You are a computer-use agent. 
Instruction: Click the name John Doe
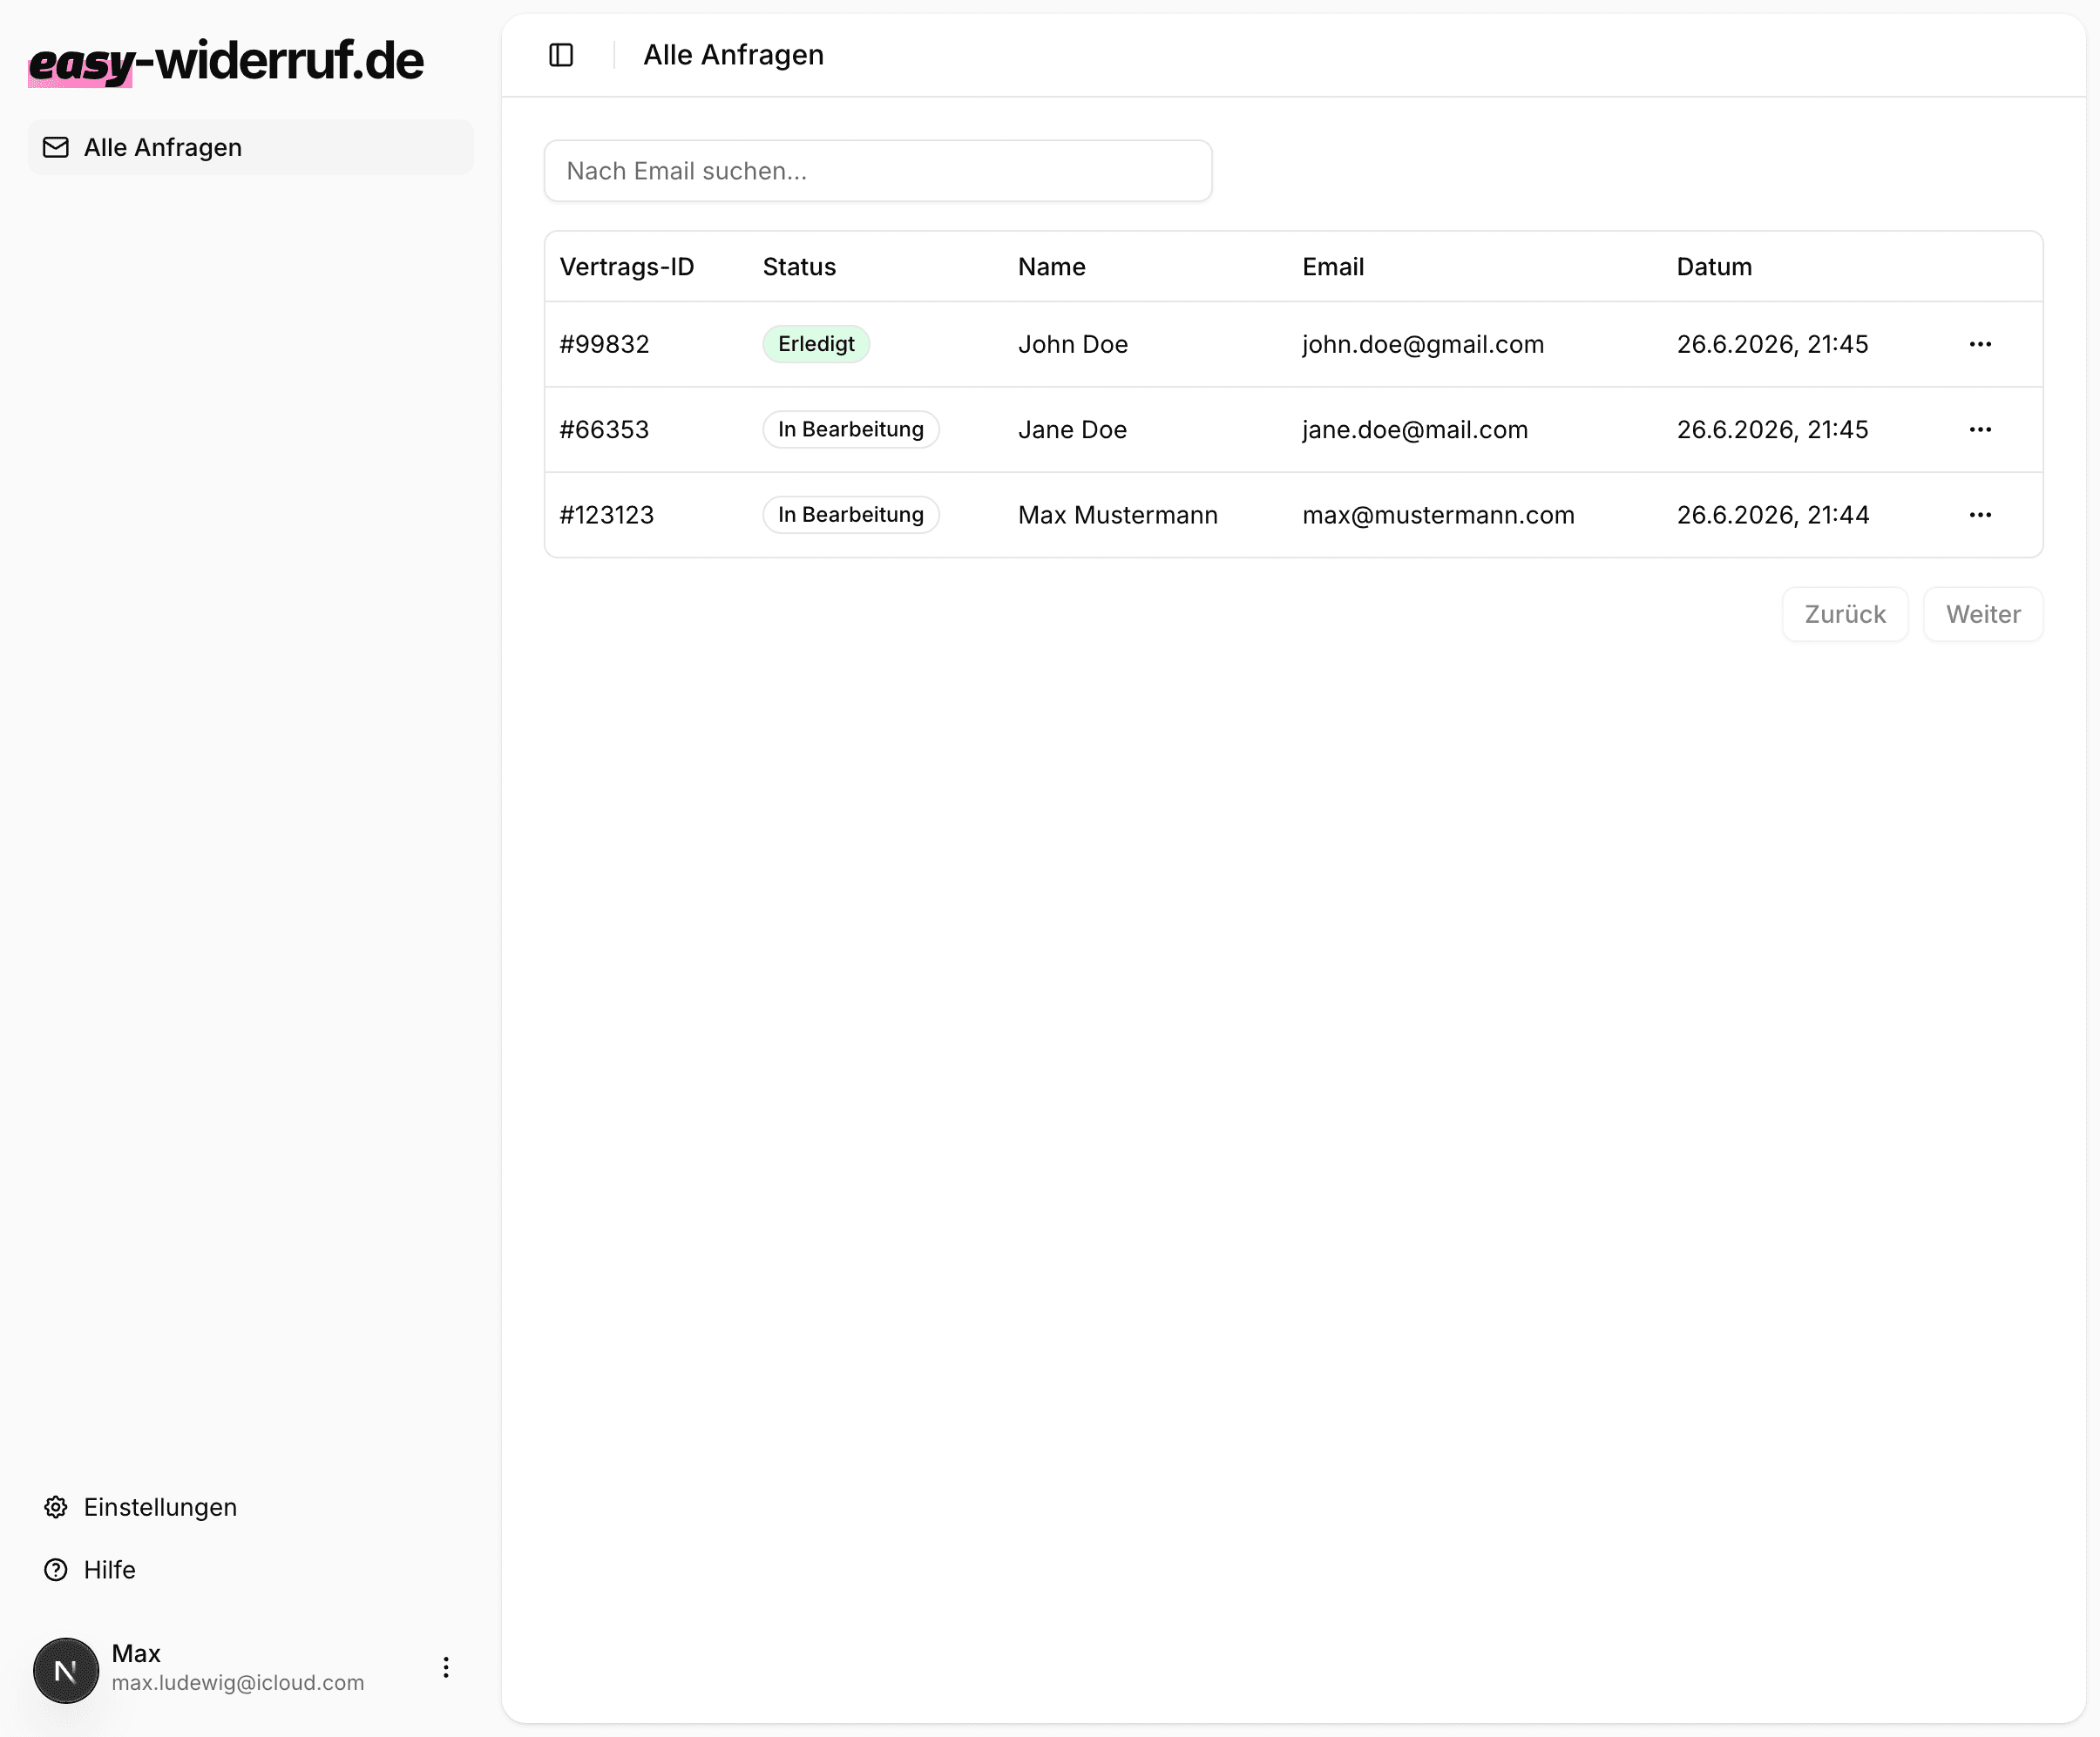click(1073, 344)
